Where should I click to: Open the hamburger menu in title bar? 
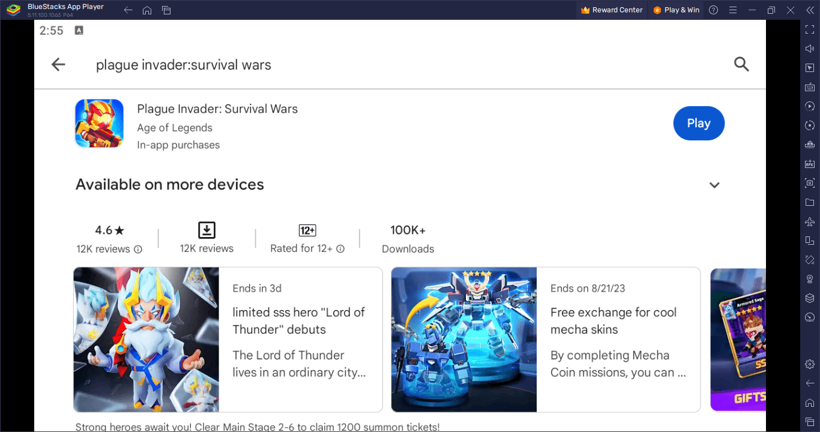pos(732,10)
